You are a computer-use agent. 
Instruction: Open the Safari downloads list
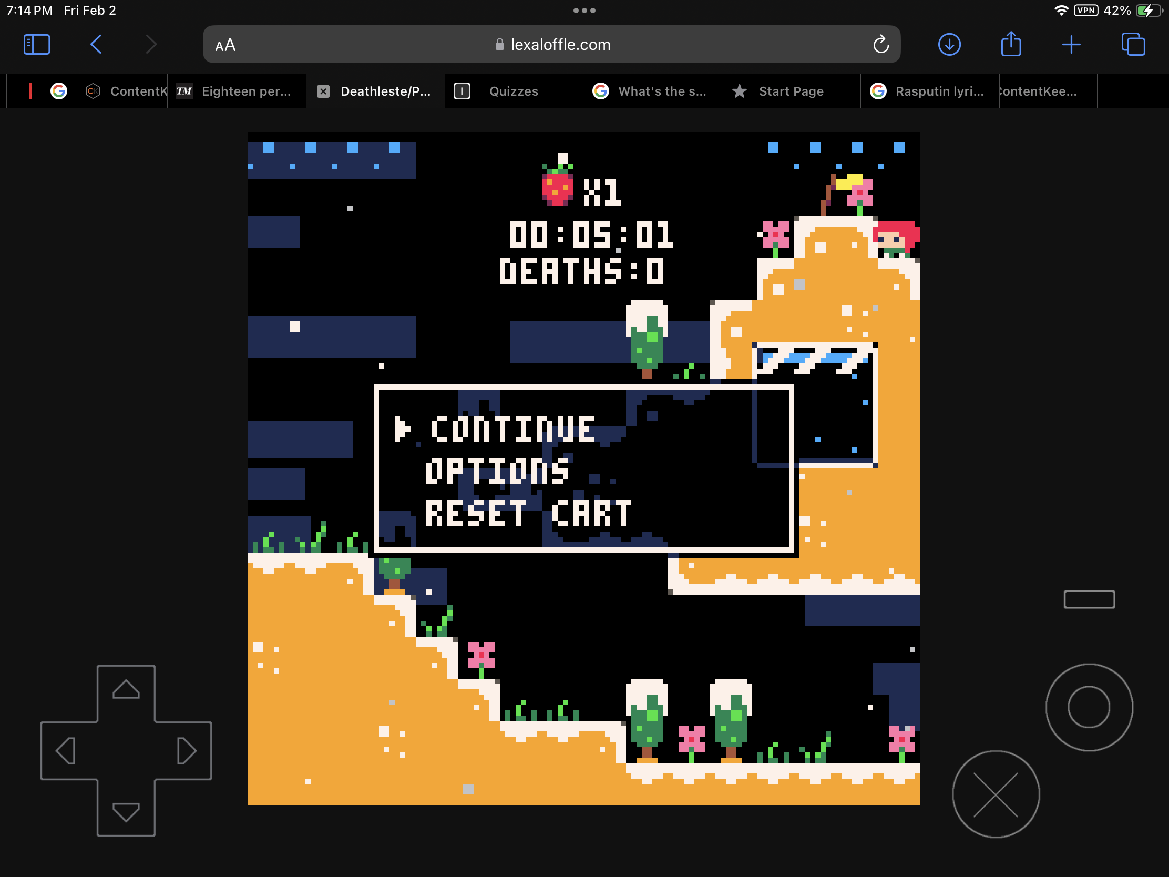point(949,44)
